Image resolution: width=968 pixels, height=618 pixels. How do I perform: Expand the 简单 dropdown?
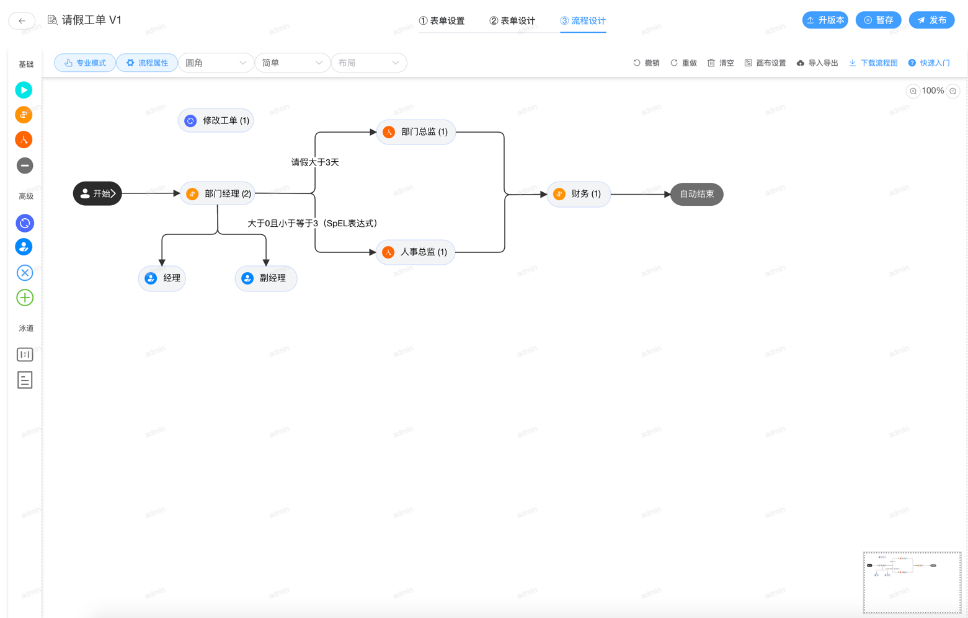(x=291, y=63)
